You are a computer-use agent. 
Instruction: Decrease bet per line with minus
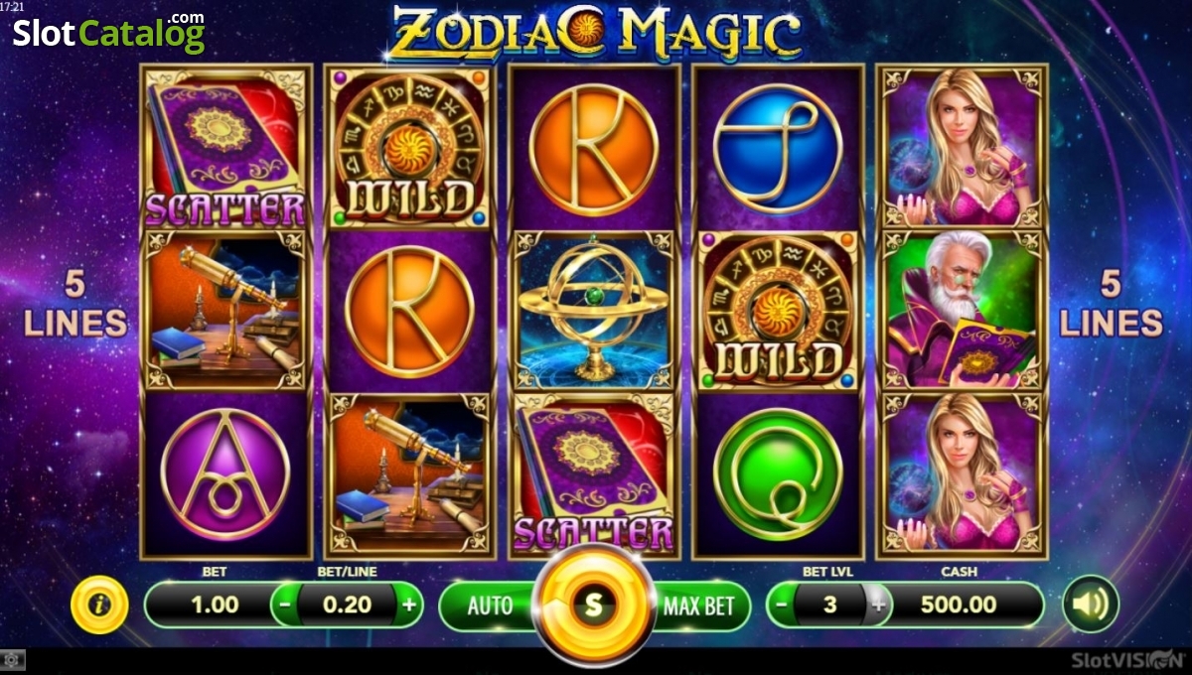click(x=284, y=604)
